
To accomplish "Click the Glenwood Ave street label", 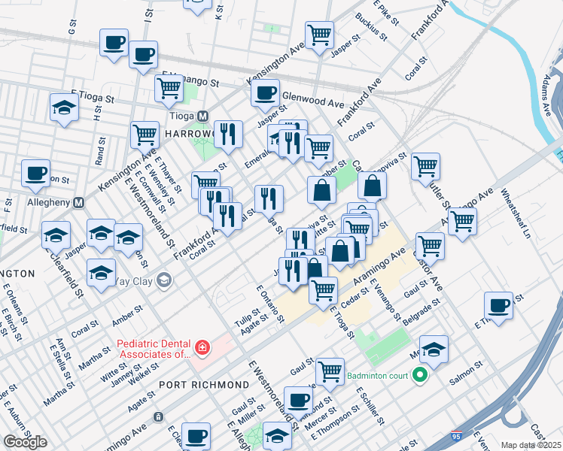I will click(x=313, y=101).
